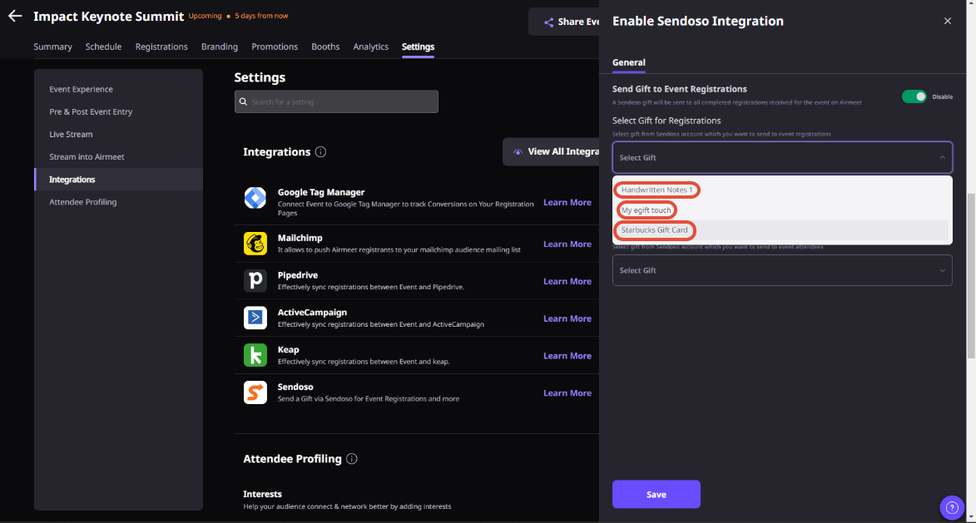
Task: Open Learn More for Sendoso
Action: (x=567, y=392)
